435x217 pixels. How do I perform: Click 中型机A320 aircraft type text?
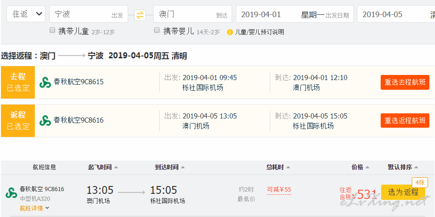(35, 199)
